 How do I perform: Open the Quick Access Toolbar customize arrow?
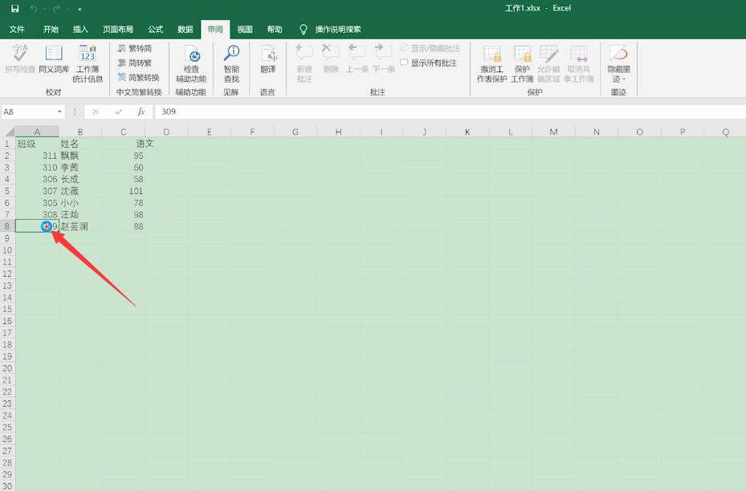point(79,9)
